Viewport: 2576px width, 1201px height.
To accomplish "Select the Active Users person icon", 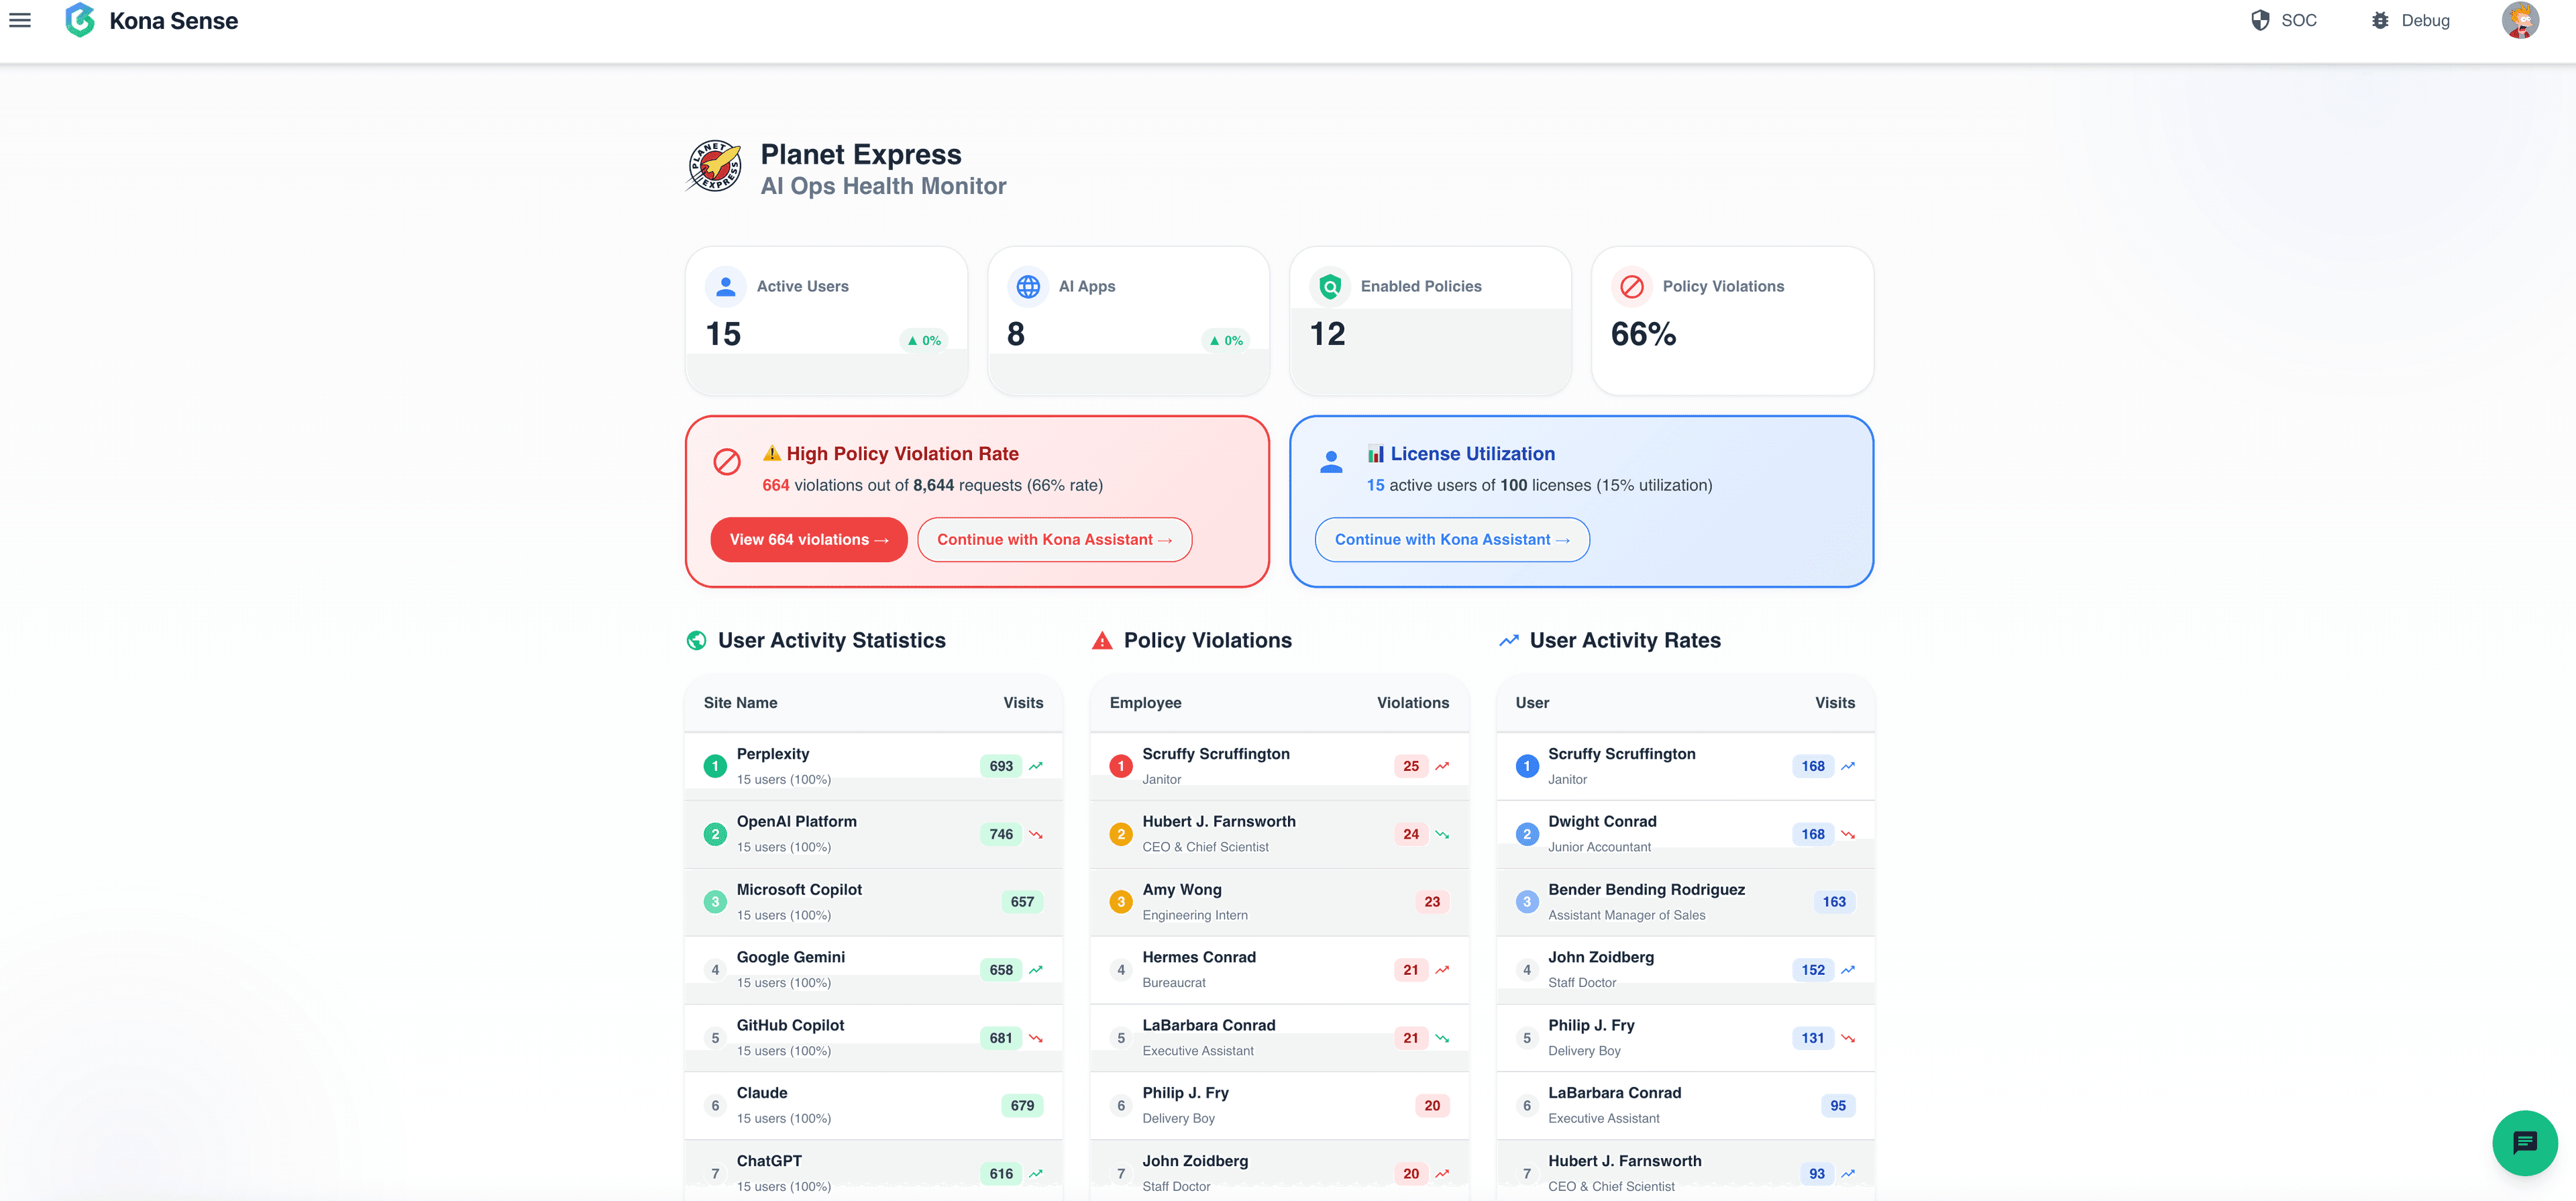I will (x=725, y=286).
